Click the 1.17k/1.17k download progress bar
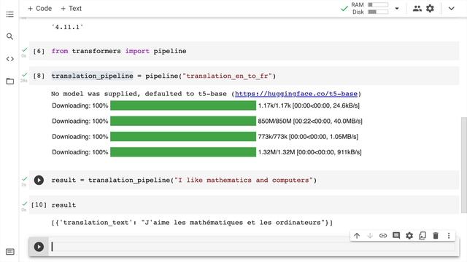The height and width of the screenshot is (262, 467). pyautogui.click(x=183, y=106)
